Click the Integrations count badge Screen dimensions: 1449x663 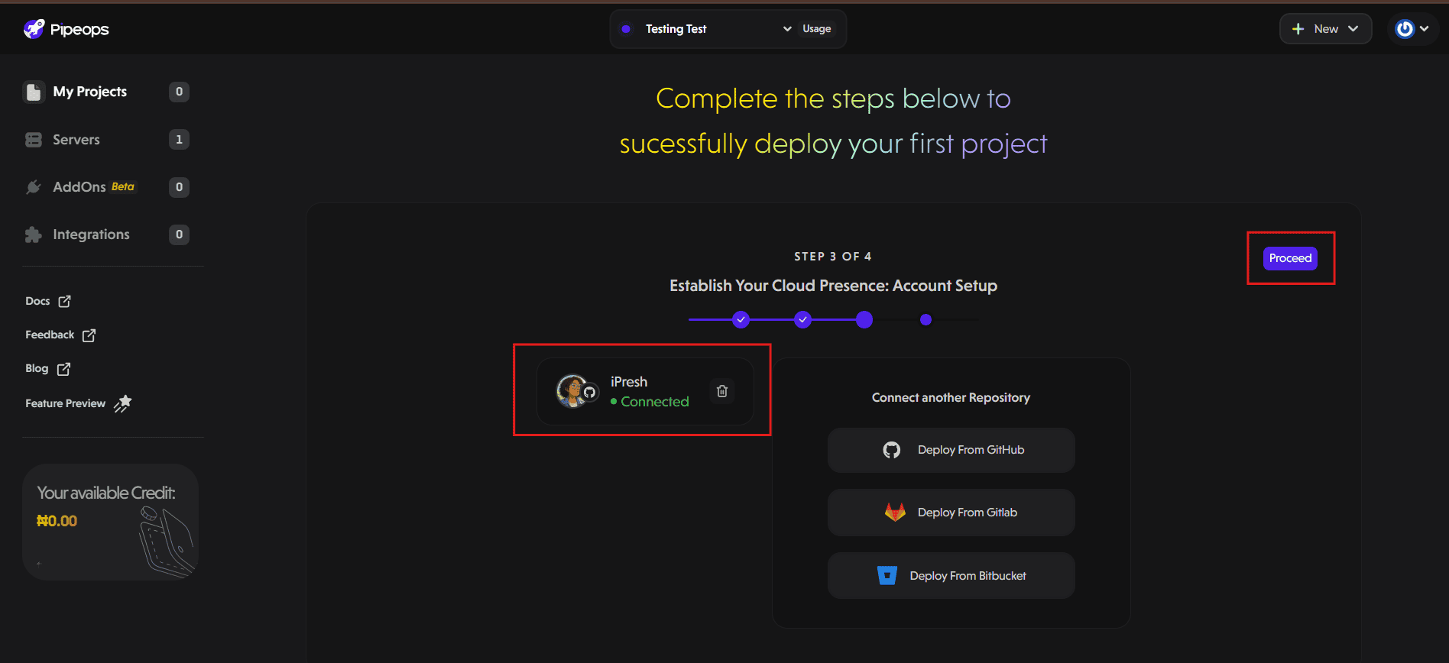coord(179,234)
